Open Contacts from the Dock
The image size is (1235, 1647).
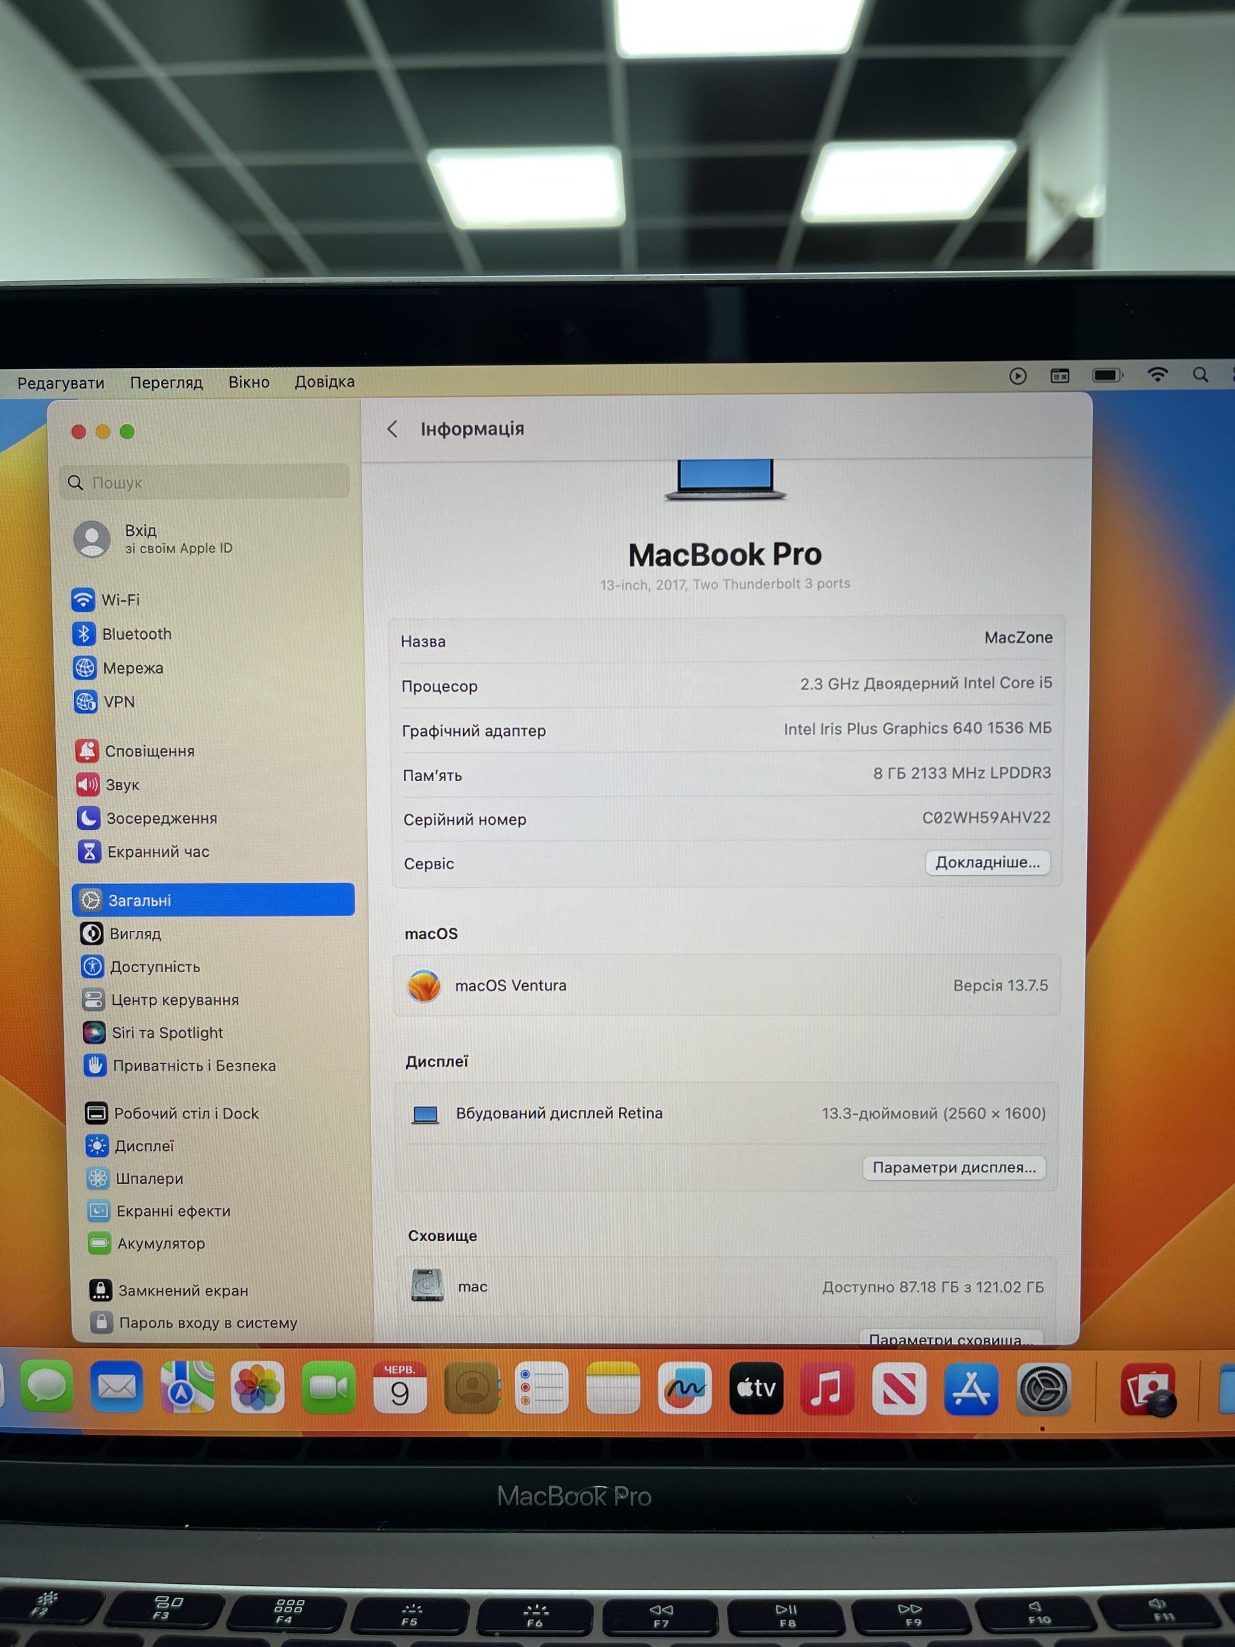pos(471,1387)
